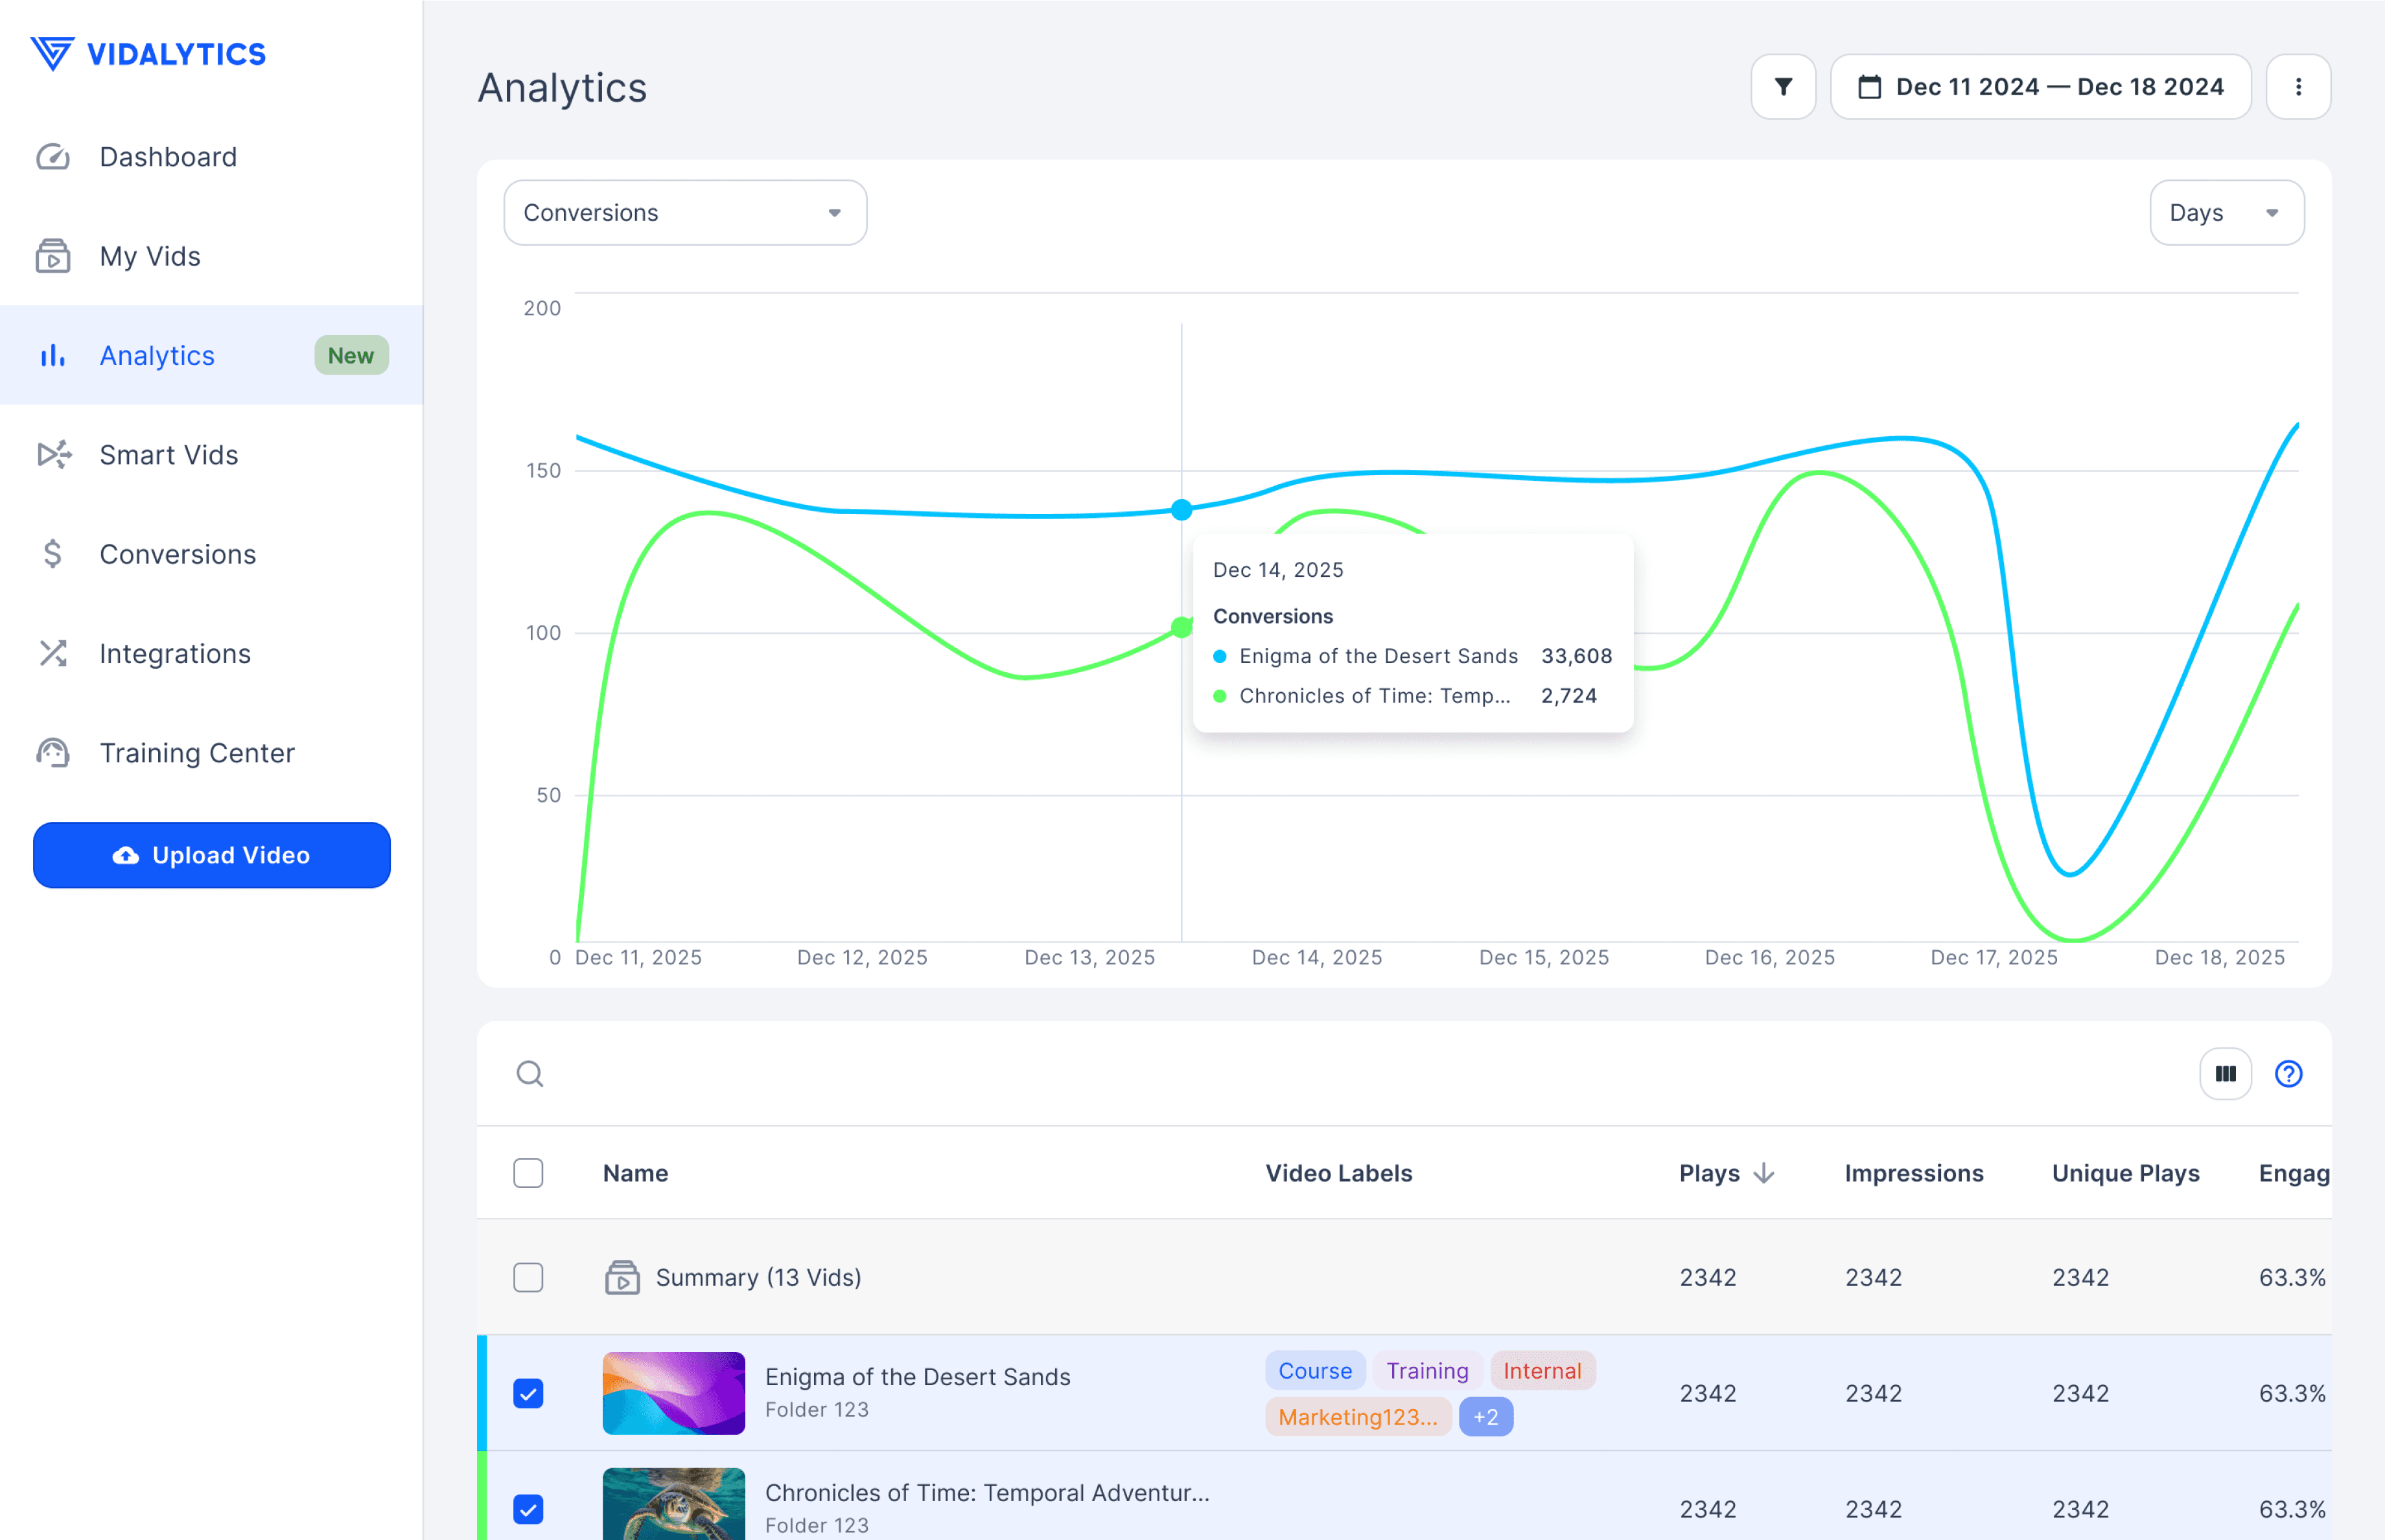
Task: Click the My Vids folder icon
Action: (x=53, y=256)
